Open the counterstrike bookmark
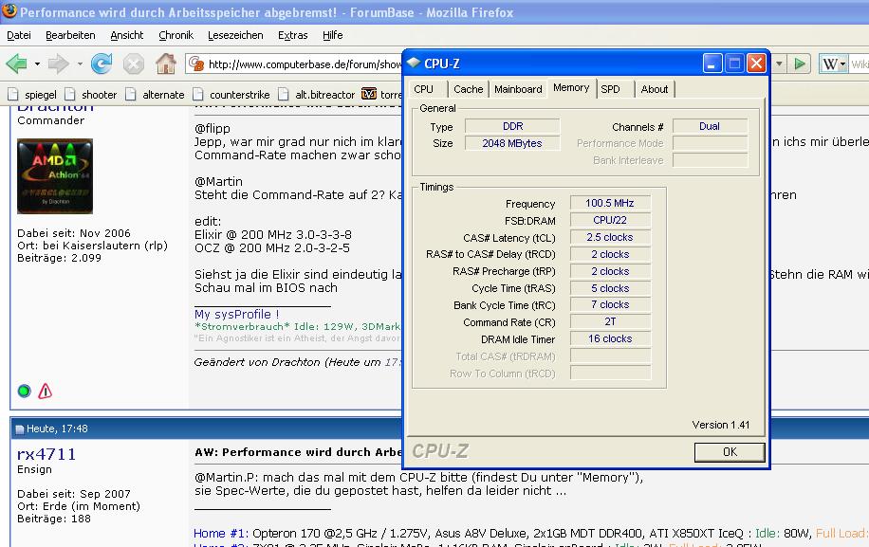 coord(231,94)
